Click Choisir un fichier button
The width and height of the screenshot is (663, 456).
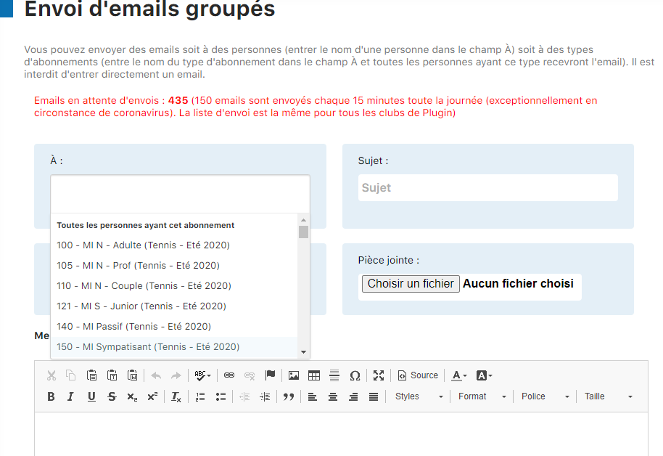click(x=411, y=284)
